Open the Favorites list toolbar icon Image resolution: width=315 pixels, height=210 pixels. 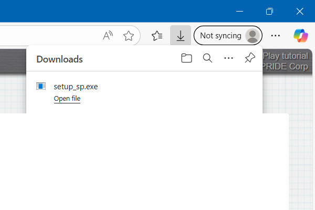tap(157, 36)
